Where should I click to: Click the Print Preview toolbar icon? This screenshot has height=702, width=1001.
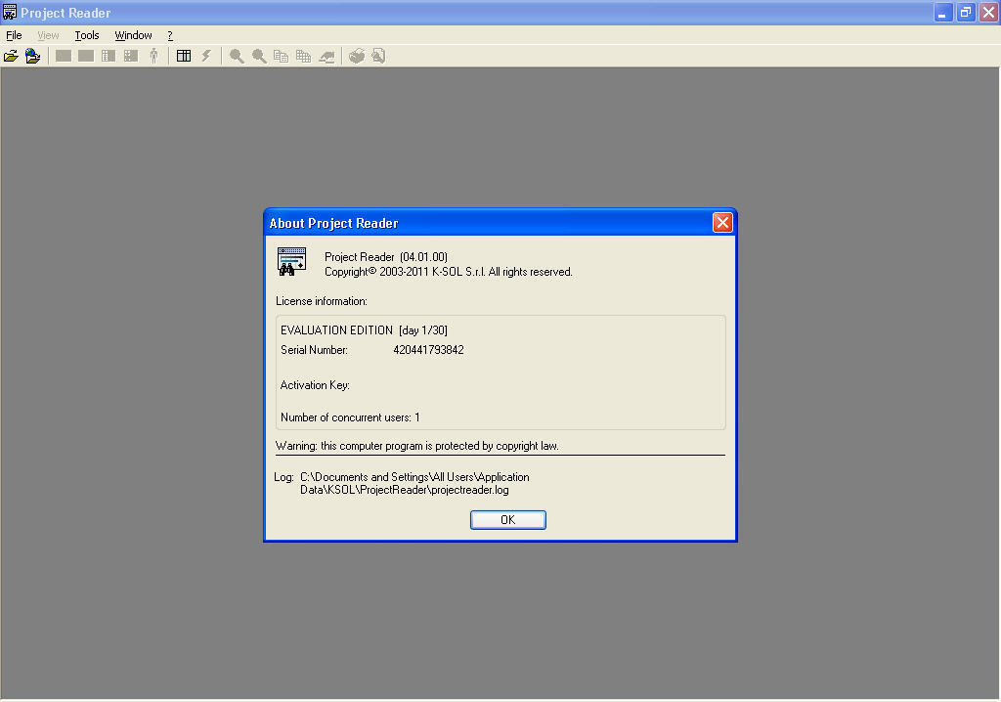click(x=378, y=56)
